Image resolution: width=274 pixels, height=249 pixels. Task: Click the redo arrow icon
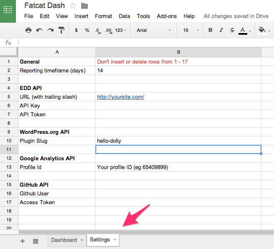coord(51,30)
